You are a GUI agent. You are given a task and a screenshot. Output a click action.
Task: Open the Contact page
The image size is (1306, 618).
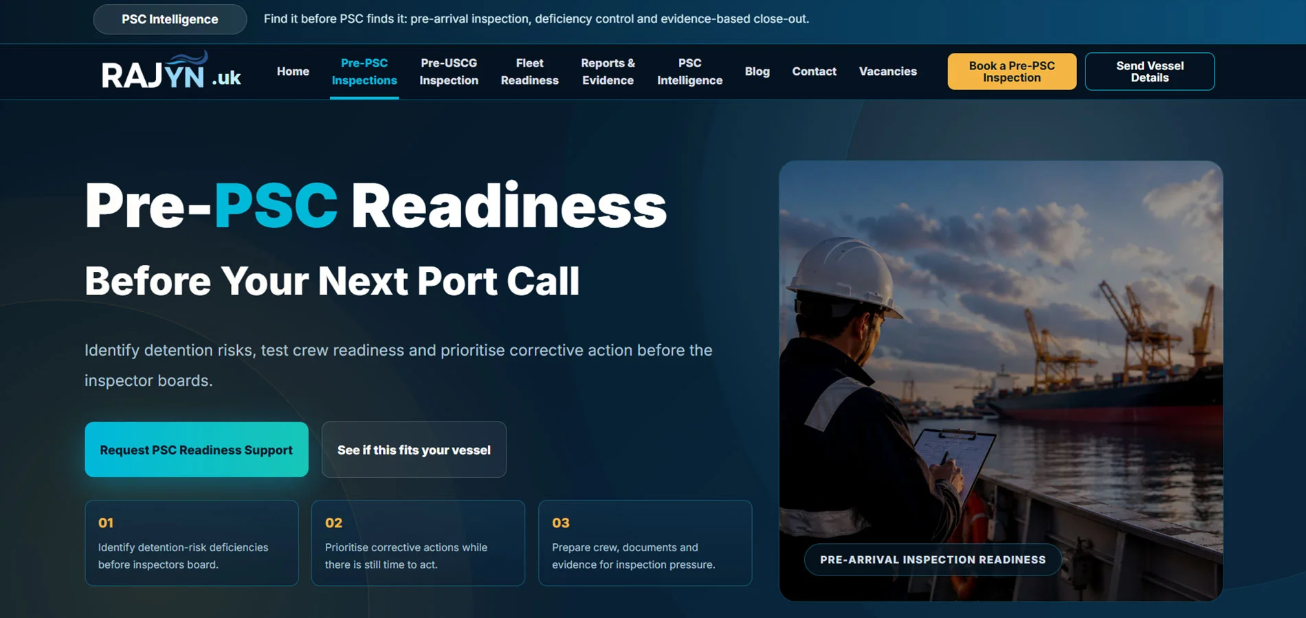click(815, 71)
